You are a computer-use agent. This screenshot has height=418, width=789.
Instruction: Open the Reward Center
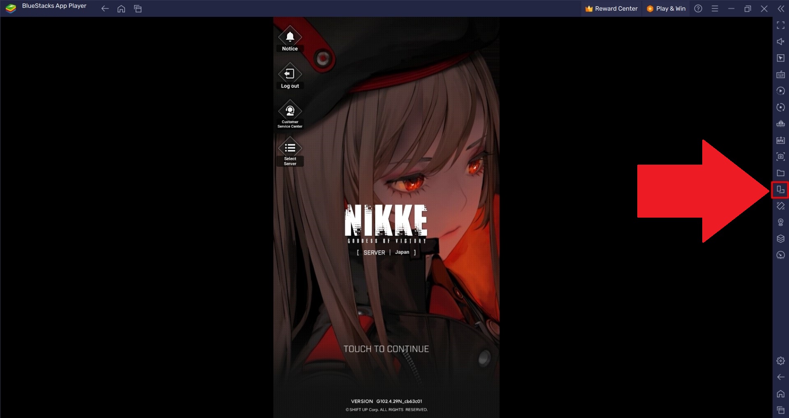click(611, 9)
